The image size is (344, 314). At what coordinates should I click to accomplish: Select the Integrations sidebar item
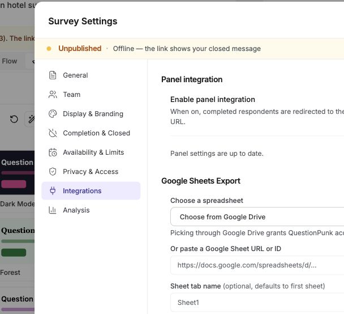pos(91,191)
